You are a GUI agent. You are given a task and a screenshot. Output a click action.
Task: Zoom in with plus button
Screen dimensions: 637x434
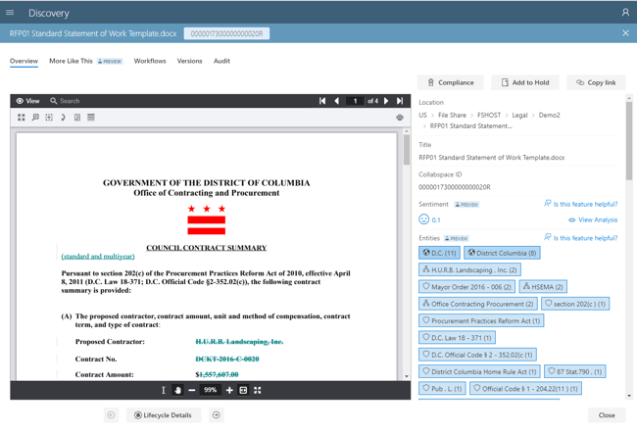(229, 390)
